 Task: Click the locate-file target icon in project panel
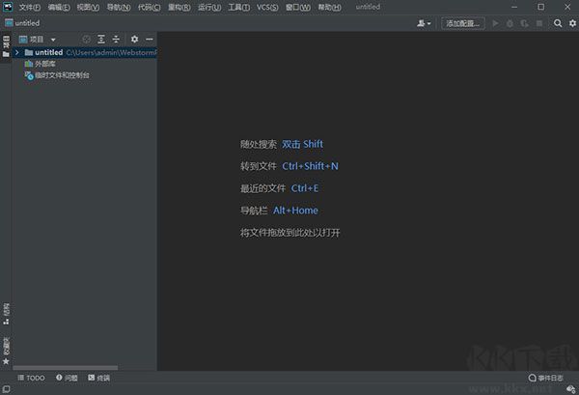87,40
